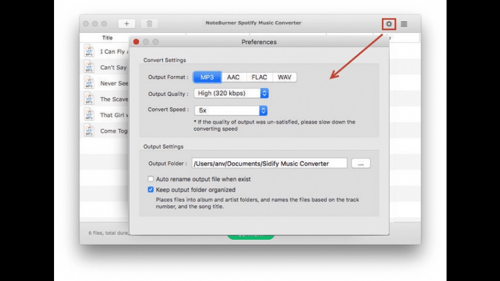Screen dimensions: 500x281
Task: Choose FLAC output format
Action: pos(259,77)
